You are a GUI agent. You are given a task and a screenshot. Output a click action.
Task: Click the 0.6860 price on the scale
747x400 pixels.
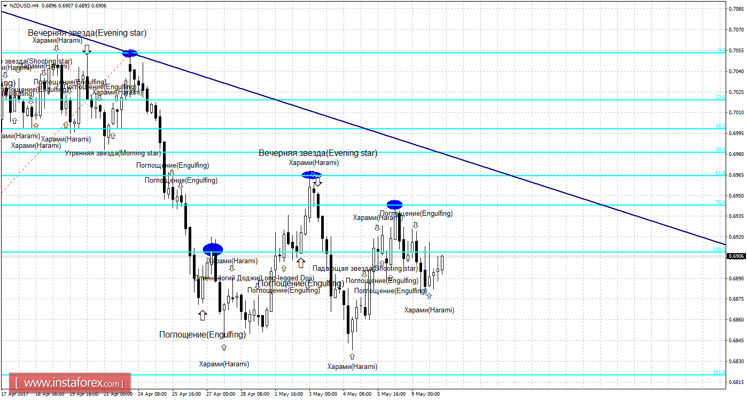tap(736, 320)
